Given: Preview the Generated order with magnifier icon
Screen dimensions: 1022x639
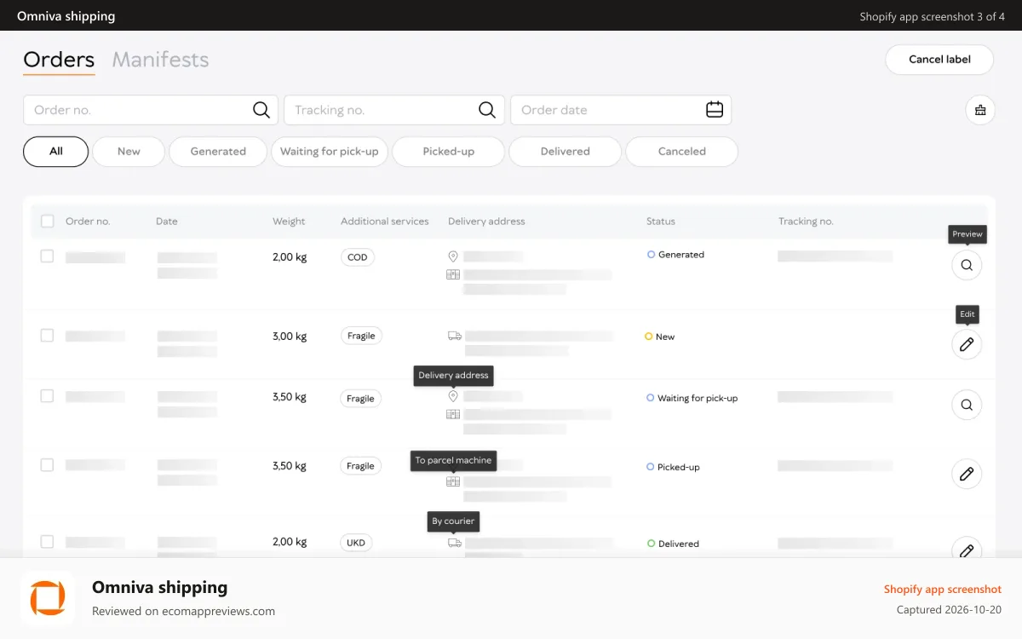Looking at the screenshot, I should coord(967,265).
